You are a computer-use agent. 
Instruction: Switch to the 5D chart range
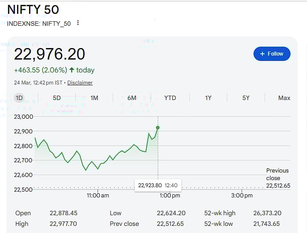click(57, 98)
